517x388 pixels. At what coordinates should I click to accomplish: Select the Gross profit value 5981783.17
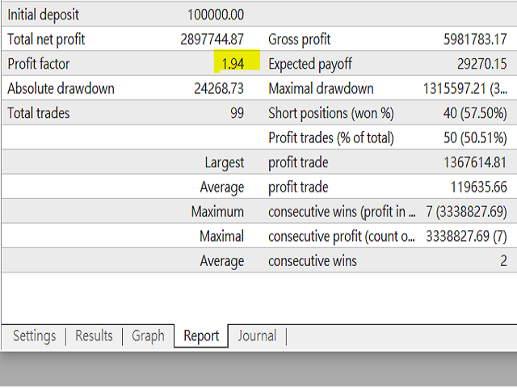pyautogui.click(x=475, y=40)
